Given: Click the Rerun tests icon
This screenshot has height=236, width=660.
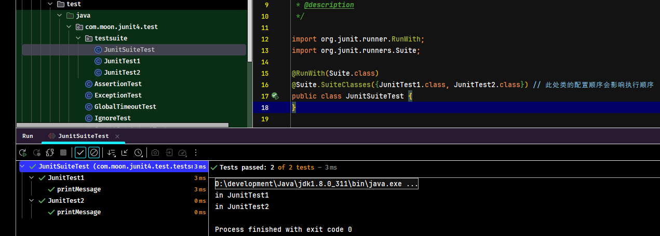Looking at the screenshot, I should click(x=23, y=152).
